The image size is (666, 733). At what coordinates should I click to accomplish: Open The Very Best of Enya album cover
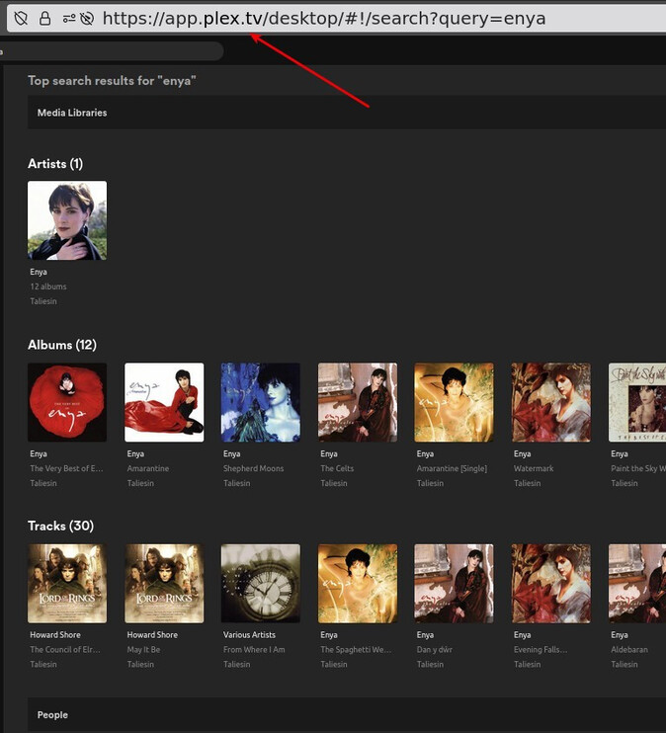[x=67, y=402]
